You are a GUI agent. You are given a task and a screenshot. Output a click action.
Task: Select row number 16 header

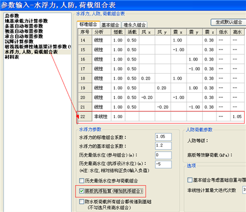click(x=85, y=59)
